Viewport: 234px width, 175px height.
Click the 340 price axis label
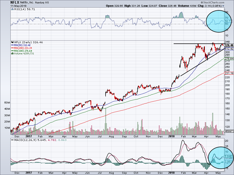point(227,42)
